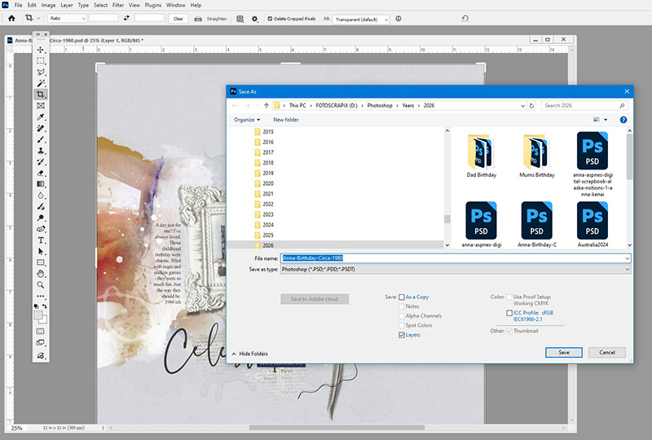The width and height of the screenshot is (652, 440).
Task: Enable the As a Copy checkbox
Action: click(402, 297)
